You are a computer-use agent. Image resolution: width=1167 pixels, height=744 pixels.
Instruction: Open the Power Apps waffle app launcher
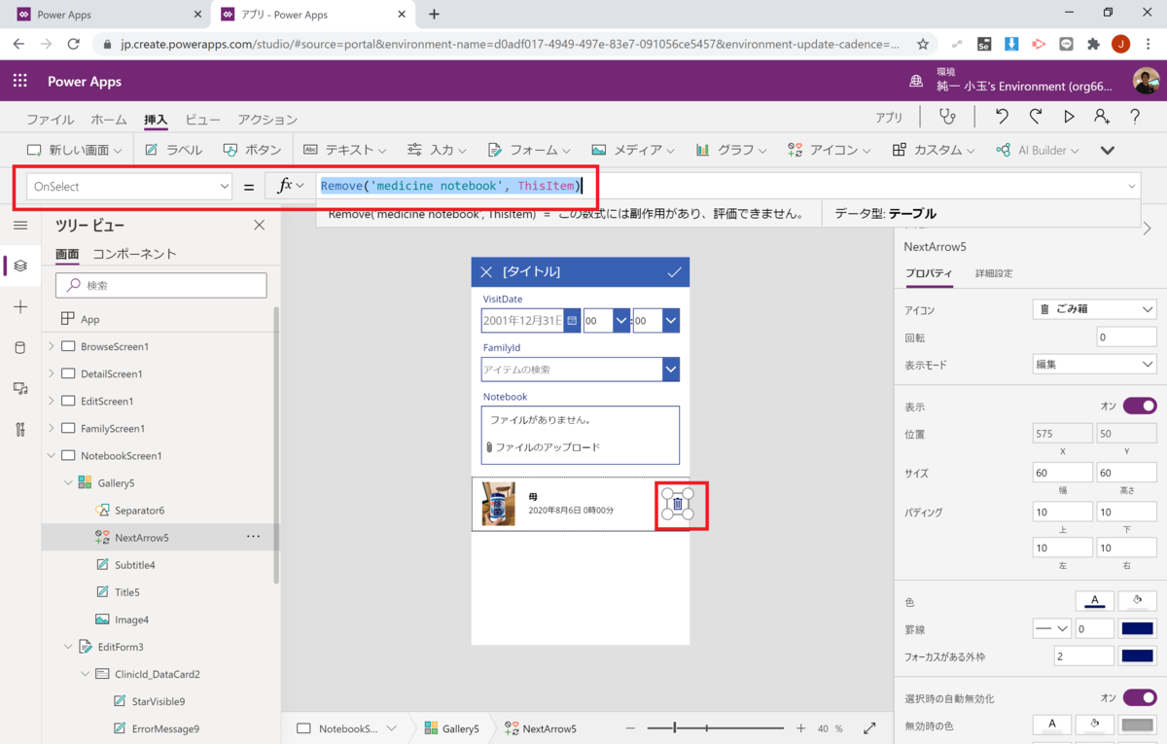click(20, 81)
